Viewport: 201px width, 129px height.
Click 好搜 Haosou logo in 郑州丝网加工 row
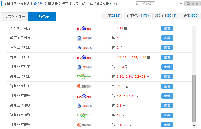point(84,76)
